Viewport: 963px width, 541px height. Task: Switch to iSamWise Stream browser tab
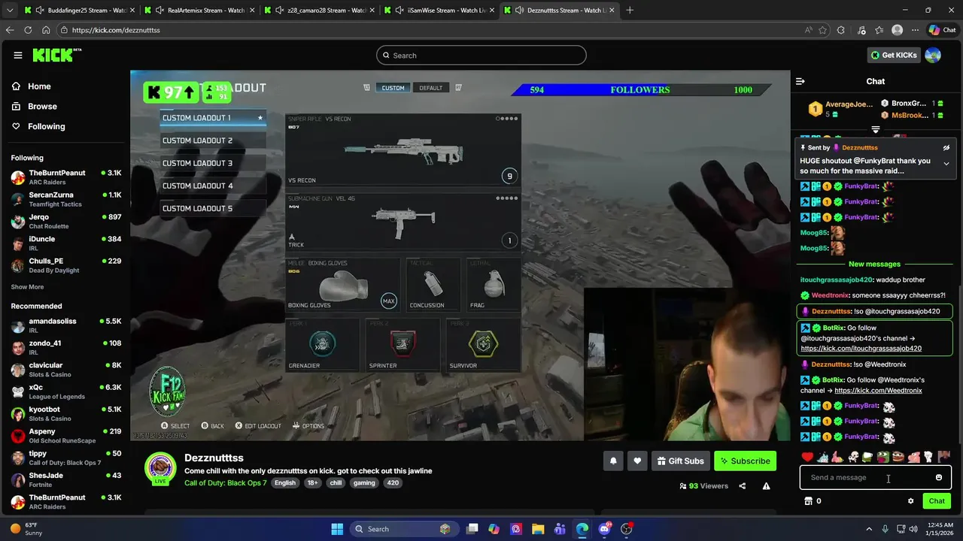pyautogui.click(x=440, y=11)
